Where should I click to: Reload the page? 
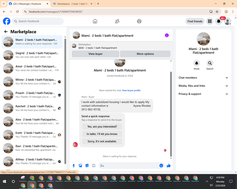coord(18,12)
